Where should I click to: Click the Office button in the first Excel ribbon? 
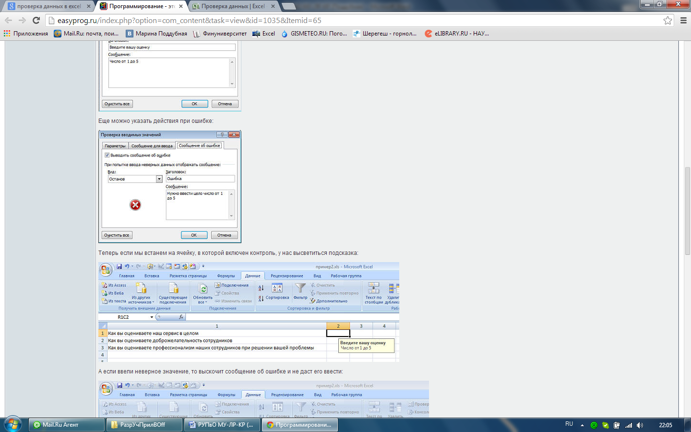click(106, 270)
